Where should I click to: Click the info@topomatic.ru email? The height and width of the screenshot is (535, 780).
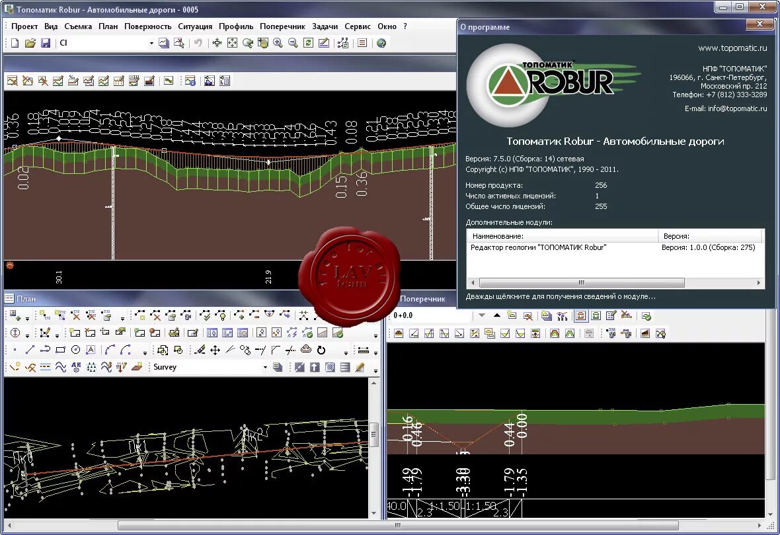click(737, 108)
